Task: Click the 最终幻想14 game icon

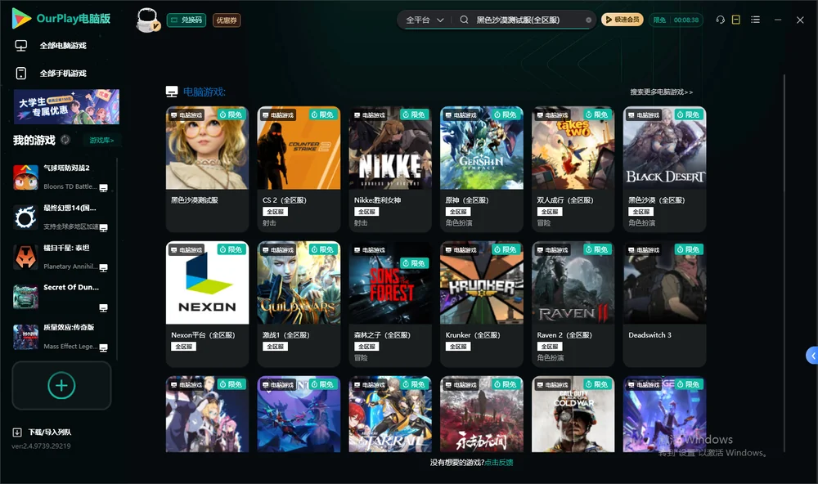Action: click(25, 217)
